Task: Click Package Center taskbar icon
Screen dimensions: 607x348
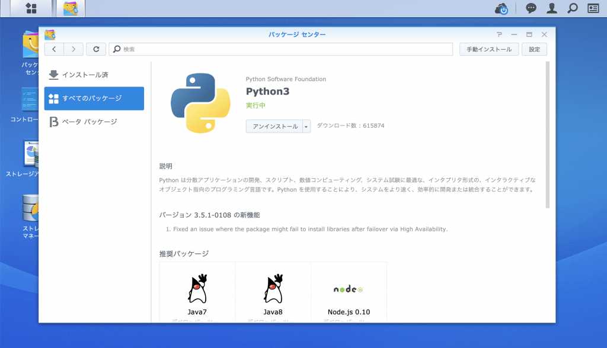Action: (x=71, y=8)
